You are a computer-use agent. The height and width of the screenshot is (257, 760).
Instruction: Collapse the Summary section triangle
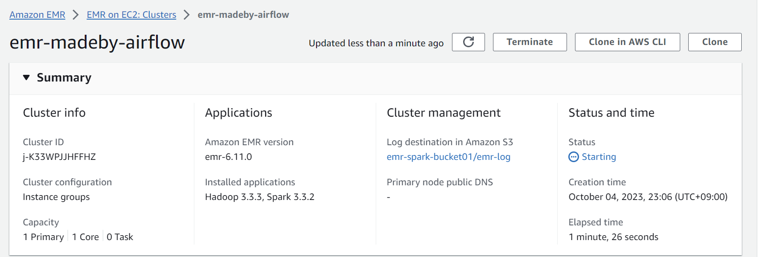pos(26,78)
